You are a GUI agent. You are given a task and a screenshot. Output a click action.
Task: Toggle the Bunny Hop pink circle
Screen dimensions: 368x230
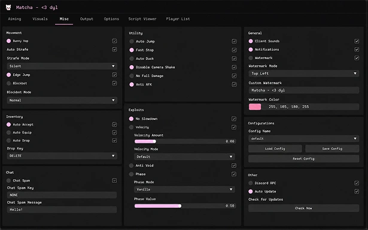tap(9, 41)
